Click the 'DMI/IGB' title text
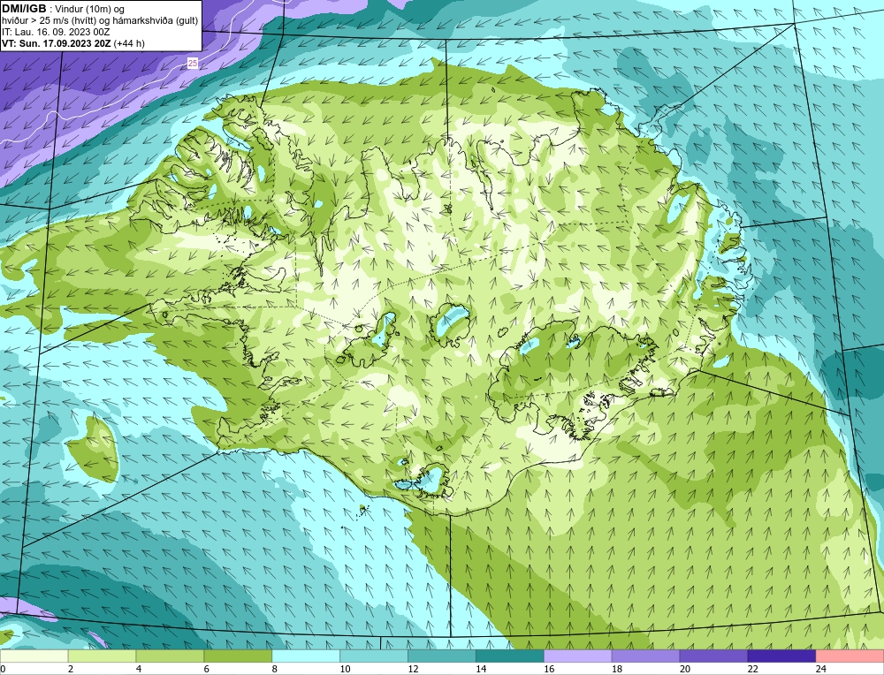The image size is (884, 675). pyautogui.click(x=24, y=9)
